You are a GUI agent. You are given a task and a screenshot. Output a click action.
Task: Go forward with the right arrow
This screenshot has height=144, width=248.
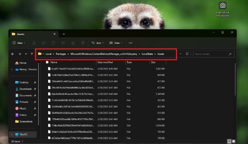[x=20, y=54]
